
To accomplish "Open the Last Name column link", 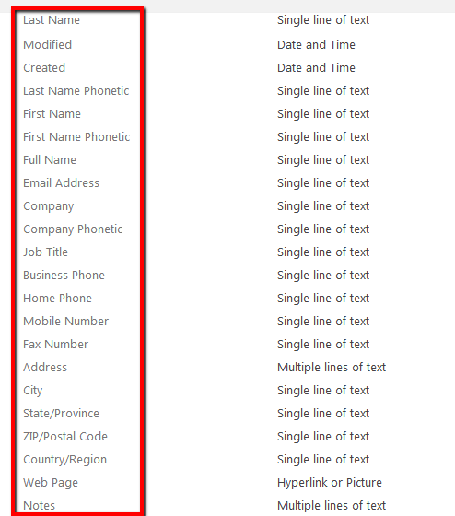I will [x=52, y=20].
